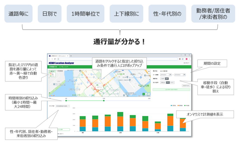Open the start date calendar picker icon
241x145 pixels.
[170, 75]
